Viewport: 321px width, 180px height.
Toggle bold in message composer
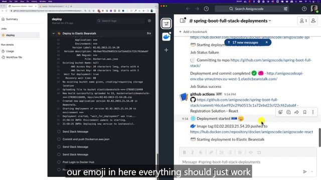[184, 152]
